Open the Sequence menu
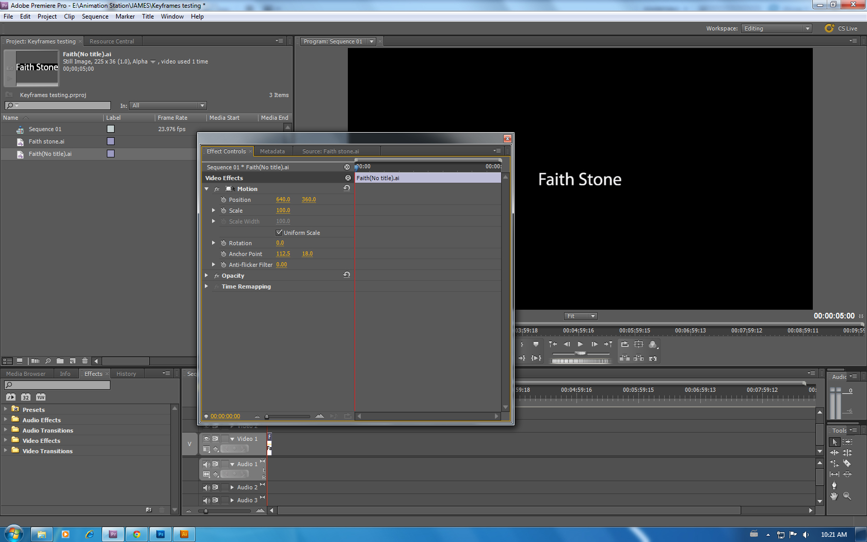 pyautogui.click(x=95, y=17)
